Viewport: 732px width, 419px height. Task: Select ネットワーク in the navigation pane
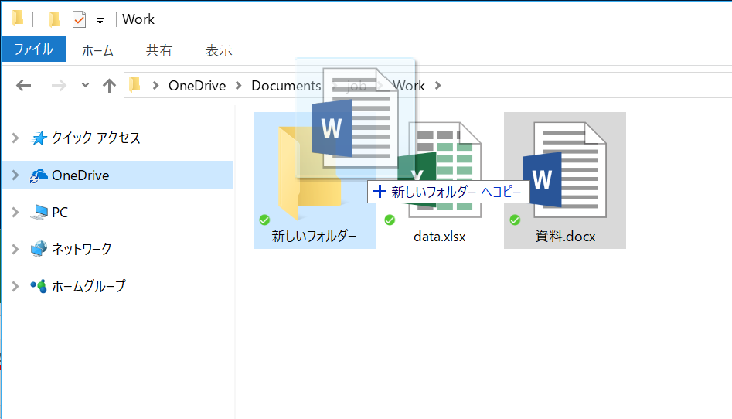coord(82,249)
